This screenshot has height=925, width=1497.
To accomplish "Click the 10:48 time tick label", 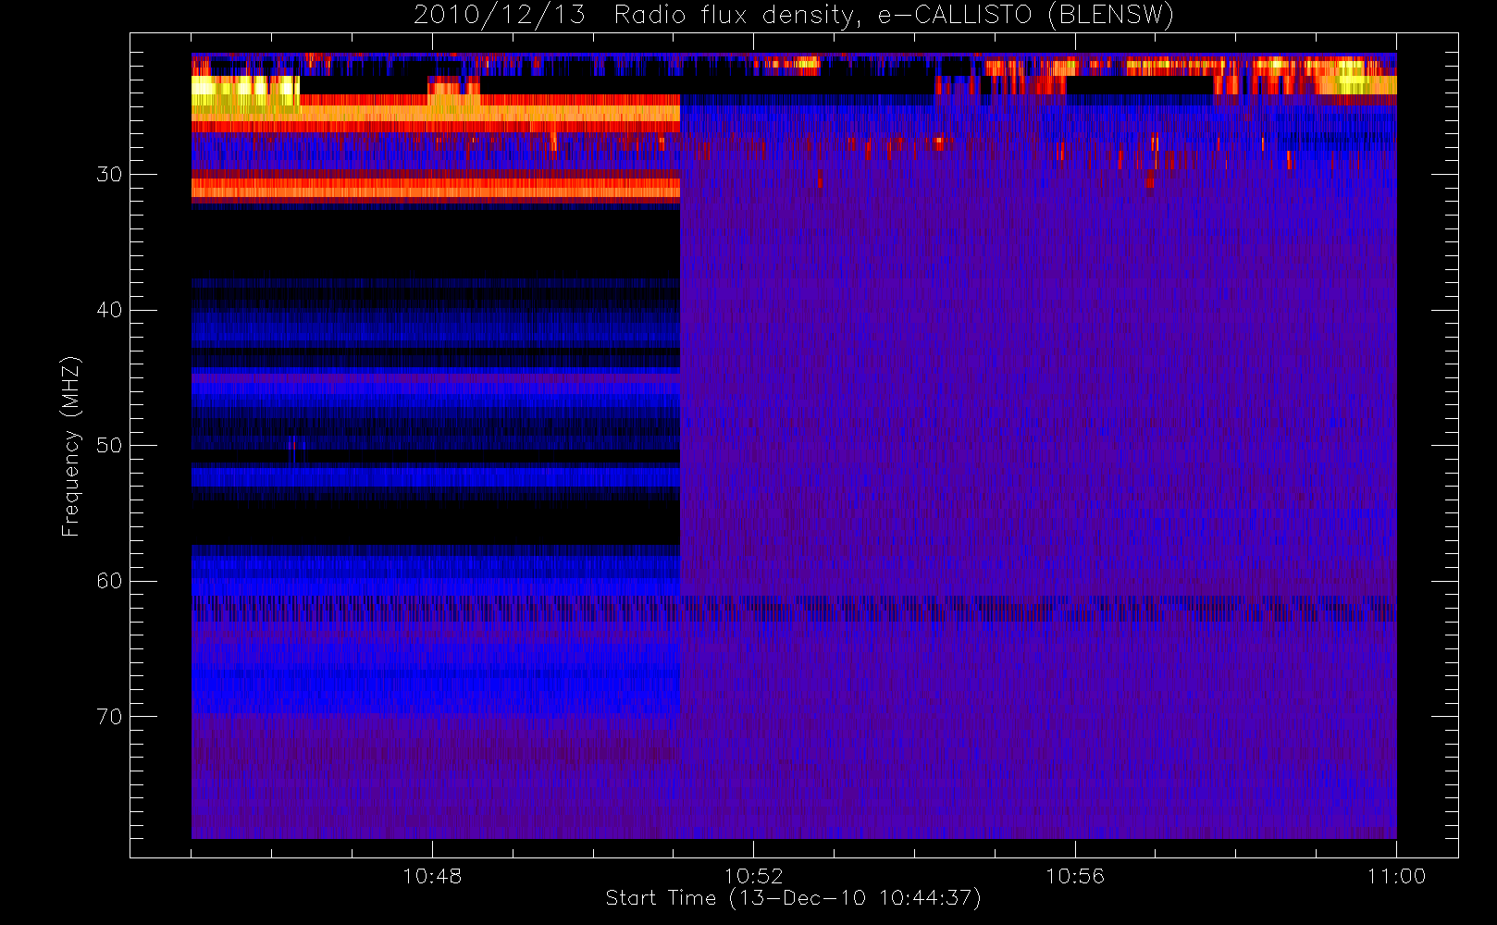I will coord(432,876).
